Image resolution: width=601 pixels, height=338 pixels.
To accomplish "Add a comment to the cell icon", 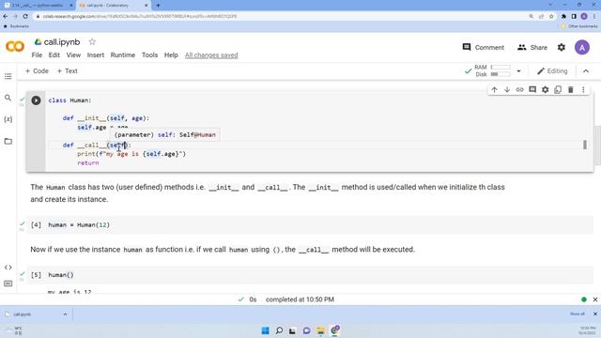I will pyautogui.click(x=532, y=90).
